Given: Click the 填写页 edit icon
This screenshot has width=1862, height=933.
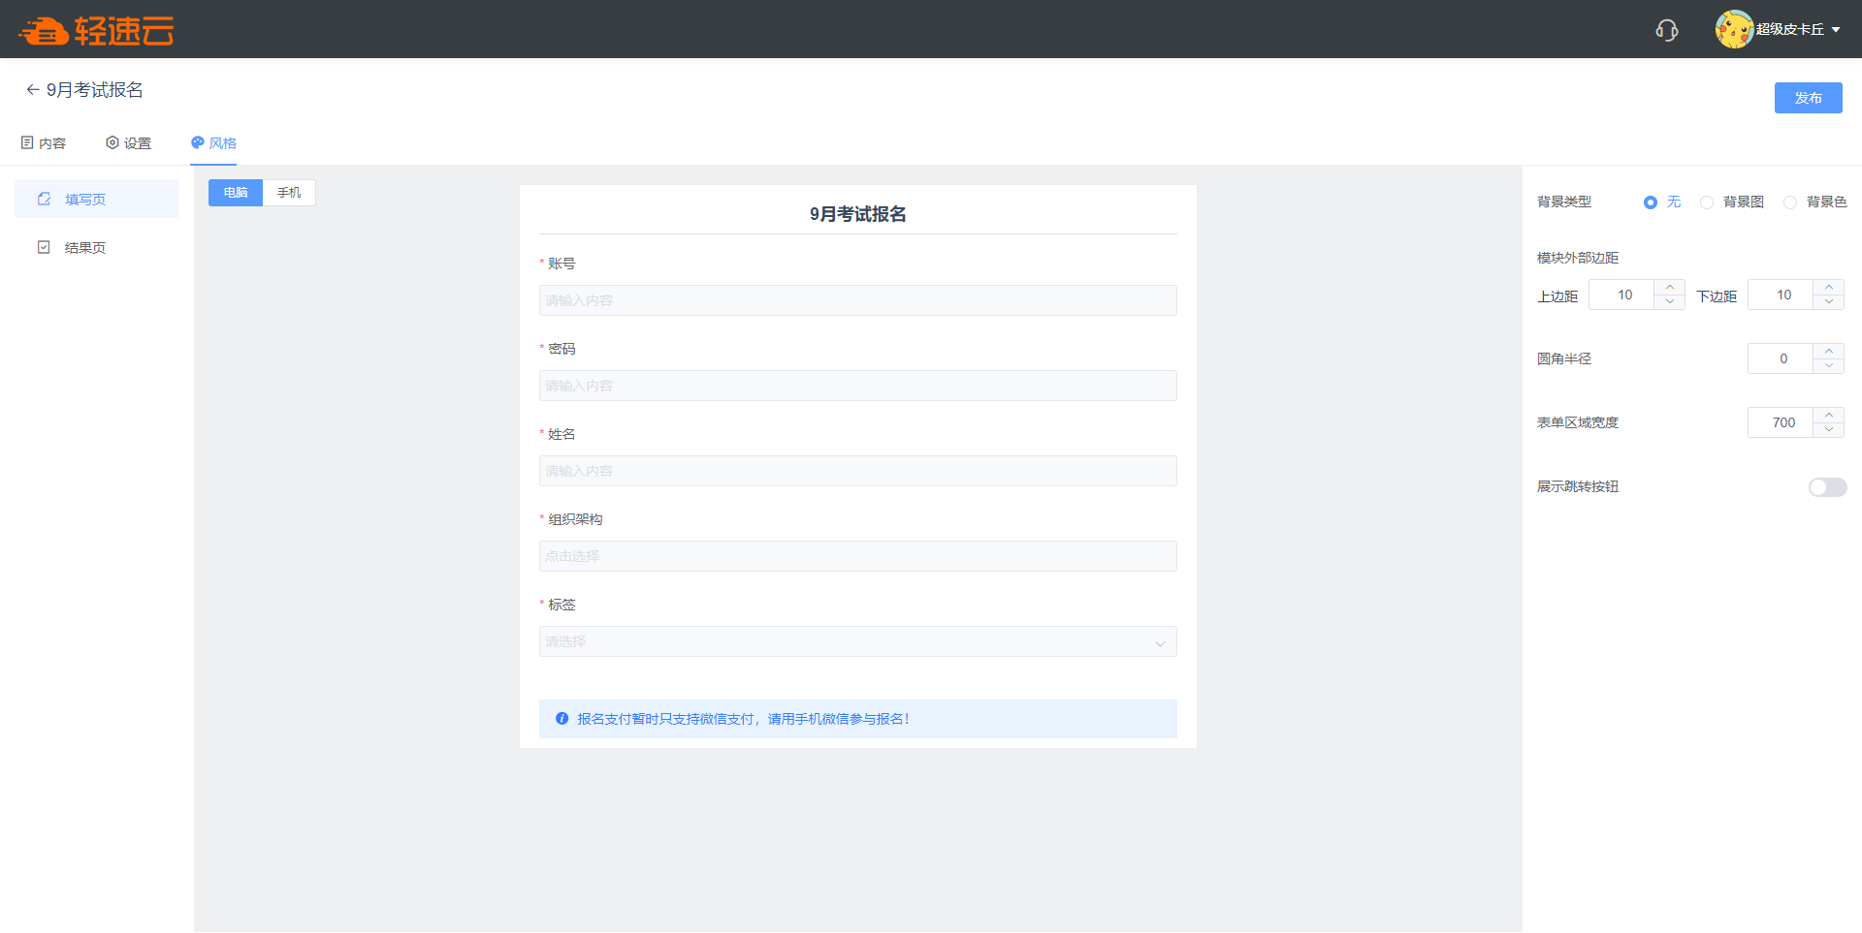Looking at the screenshot, I should tap(44, 199).
